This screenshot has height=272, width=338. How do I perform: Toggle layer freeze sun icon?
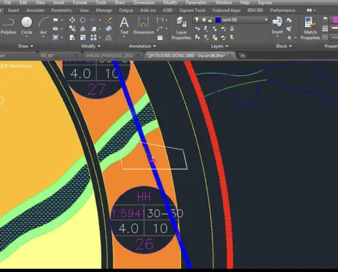pos(204,20)
